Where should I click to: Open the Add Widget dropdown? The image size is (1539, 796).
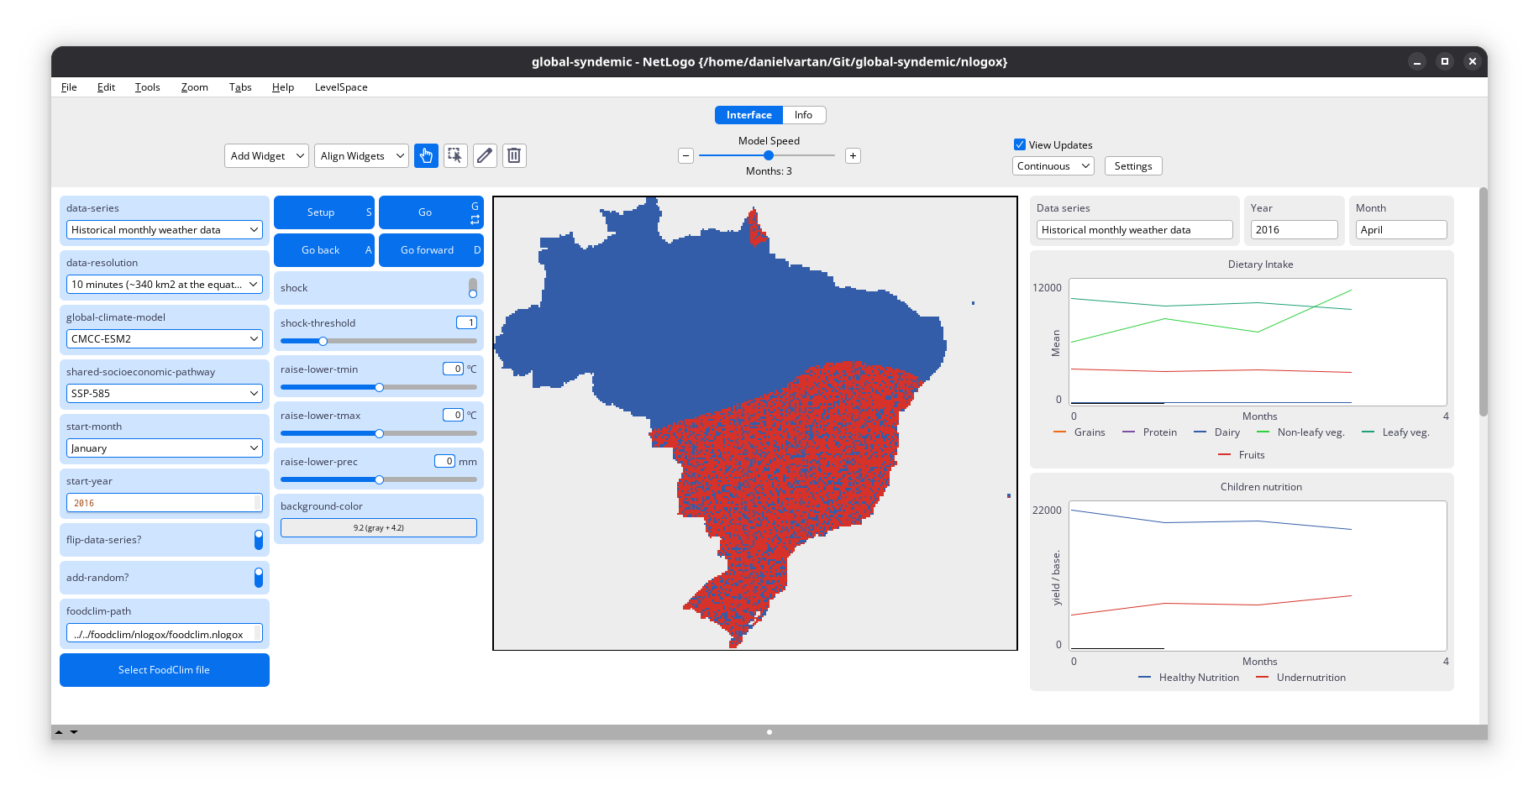266,156
